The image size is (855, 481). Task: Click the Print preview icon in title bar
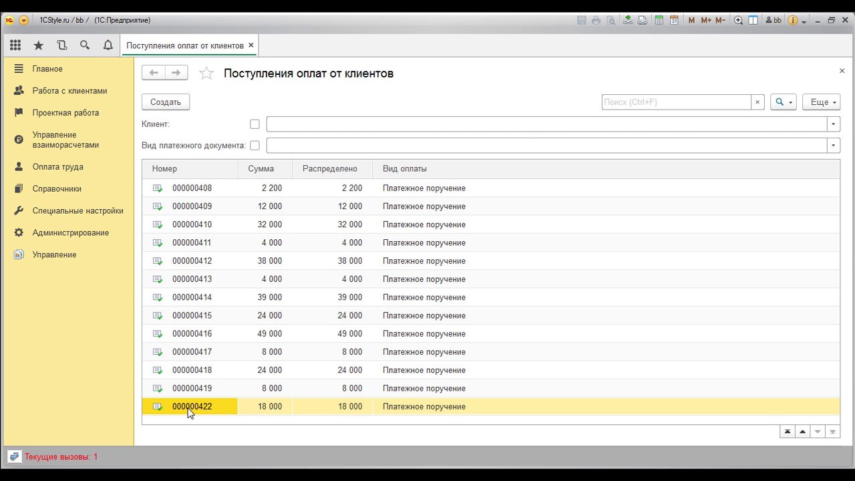tap(610, 21)
